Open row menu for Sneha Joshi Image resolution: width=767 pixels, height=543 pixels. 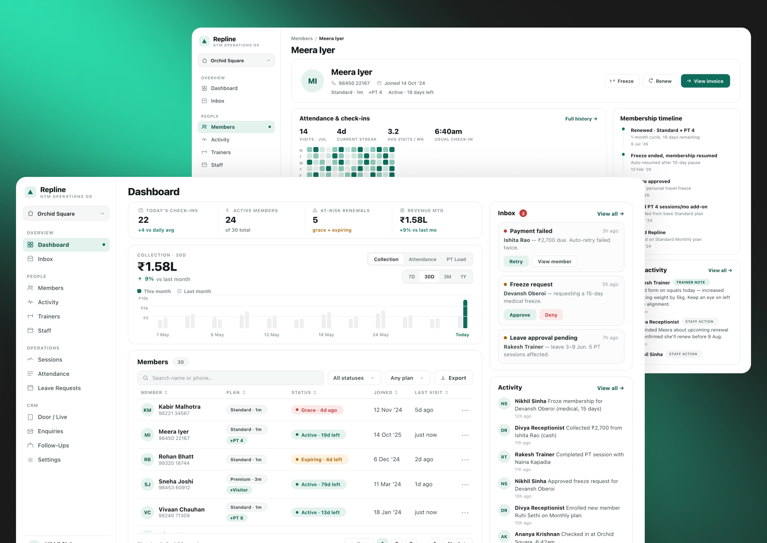point(465,484)
